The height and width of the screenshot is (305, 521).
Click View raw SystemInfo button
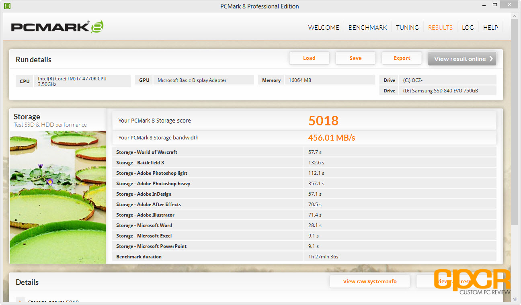tap(370, 281)
